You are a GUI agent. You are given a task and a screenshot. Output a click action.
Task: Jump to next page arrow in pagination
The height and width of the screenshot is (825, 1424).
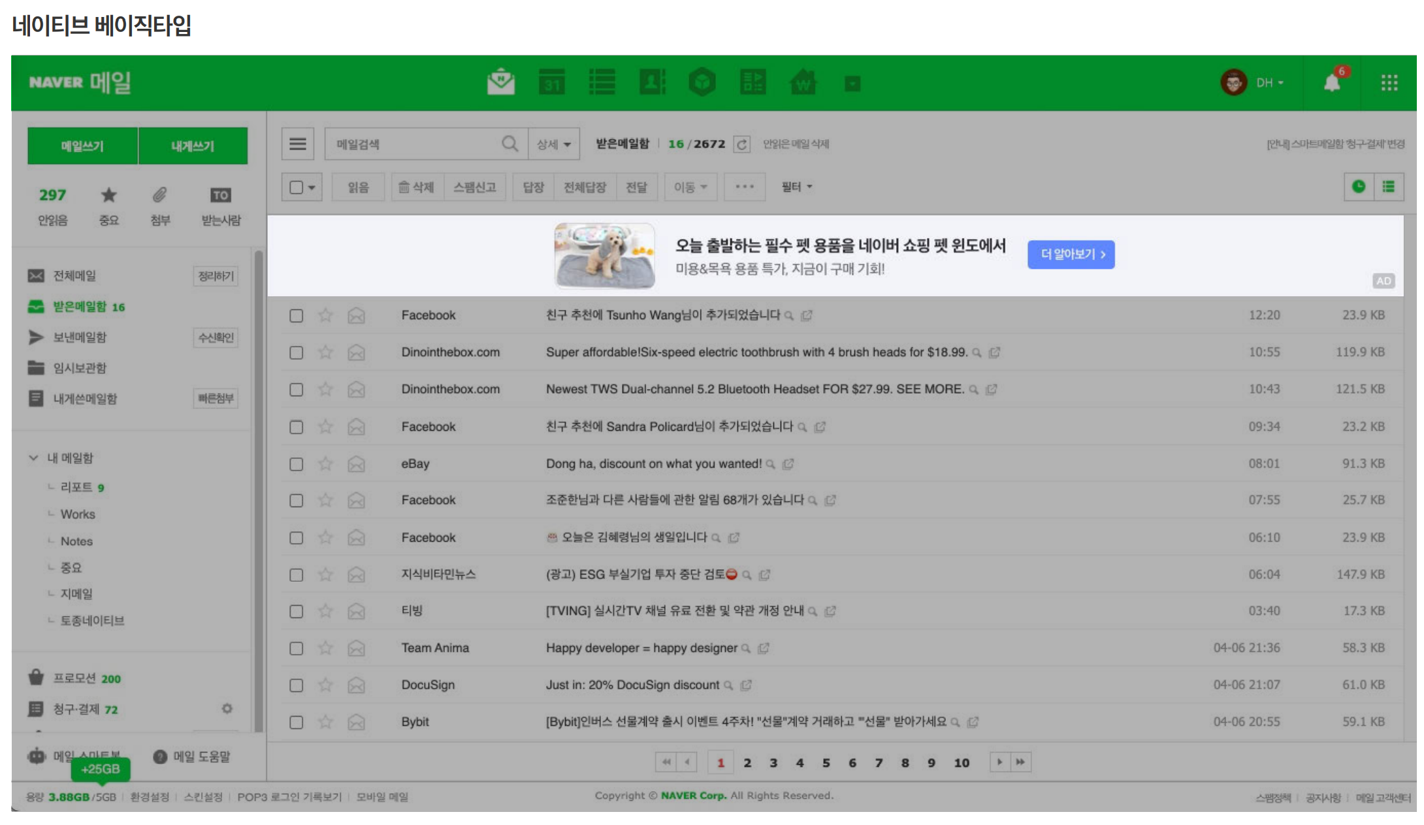pyautogui.click(x=1000, y=762)
